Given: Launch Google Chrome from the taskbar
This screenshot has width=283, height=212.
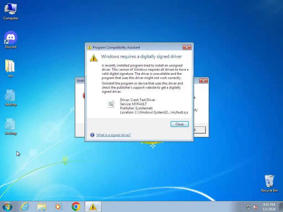Looking at the screenshot, I should (x=76, y=206).
